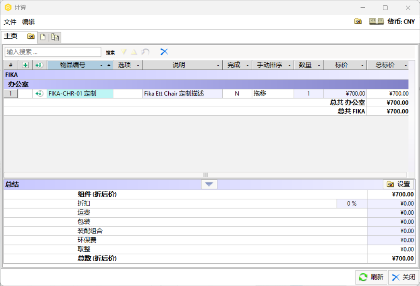The image size is (420, 286).
Task: Click the undo arrow icon in search bar
Action: tap(146, 52)
